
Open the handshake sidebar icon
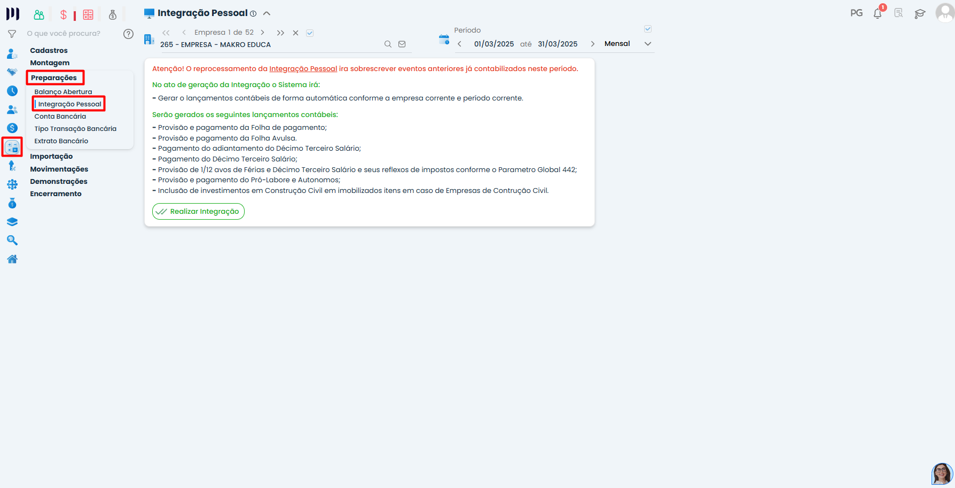pyautogui.click(x=12, y=72)
